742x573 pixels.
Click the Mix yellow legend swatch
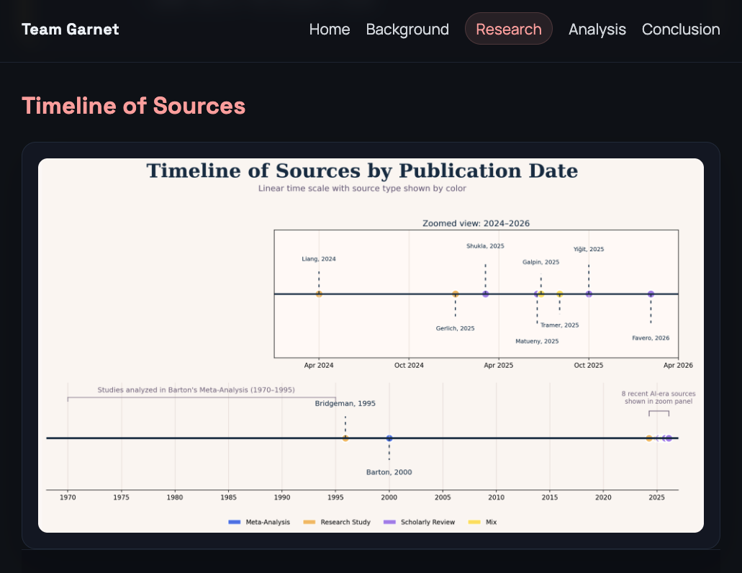(x=474, y=522)
